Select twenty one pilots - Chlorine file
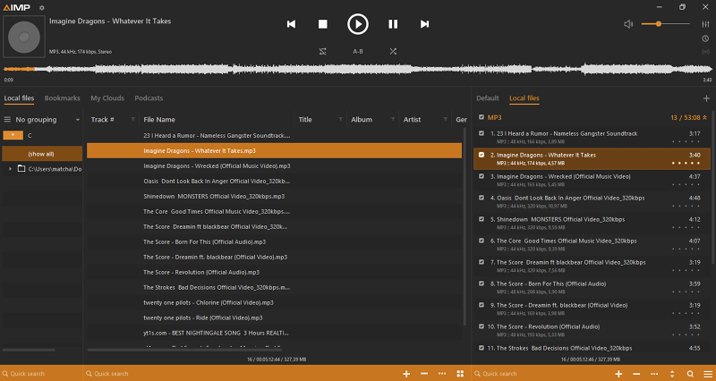The height and width of the screenshot is (381, 716). pyautogui.click(x=274, y=302)
